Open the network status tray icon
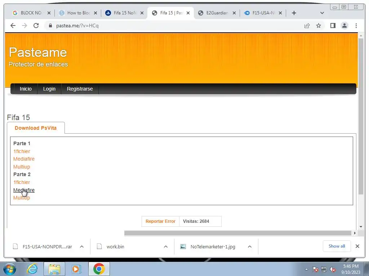The height and width of the screenshot is (276, 369). click(x=324, y=269)
